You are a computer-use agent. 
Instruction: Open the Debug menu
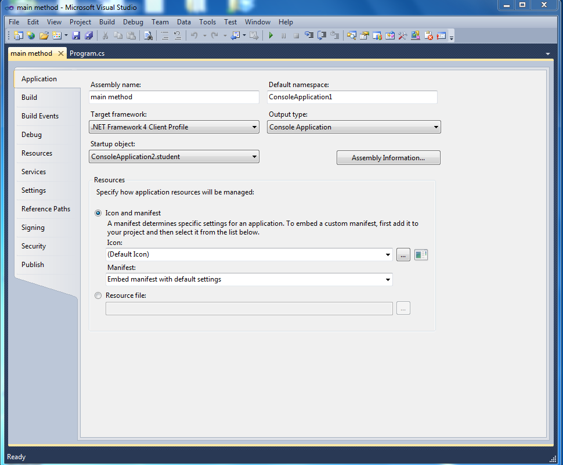click(x=133, y=22)
